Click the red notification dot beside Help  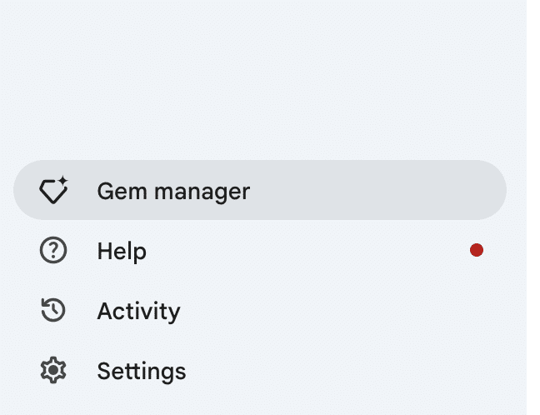pyautogui.click(x=477, y=250)
